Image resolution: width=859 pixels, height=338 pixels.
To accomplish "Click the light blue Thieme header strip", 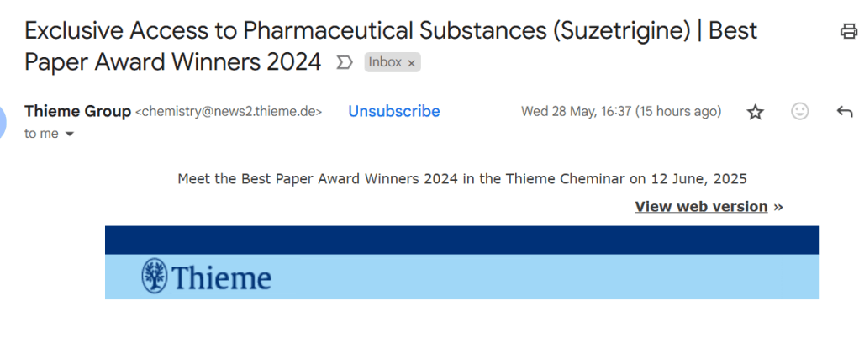I will point(545,277).
